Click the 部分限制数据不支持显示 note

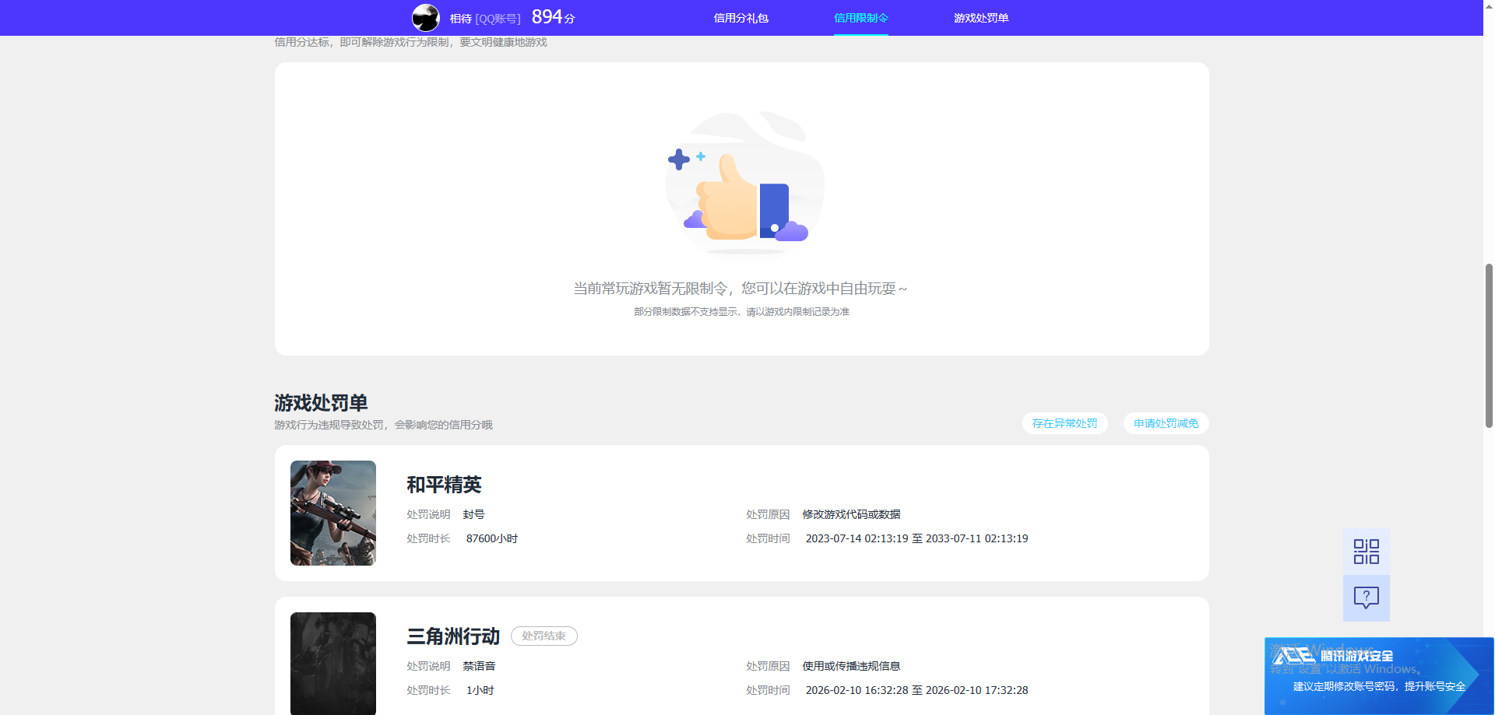[741, 311]
